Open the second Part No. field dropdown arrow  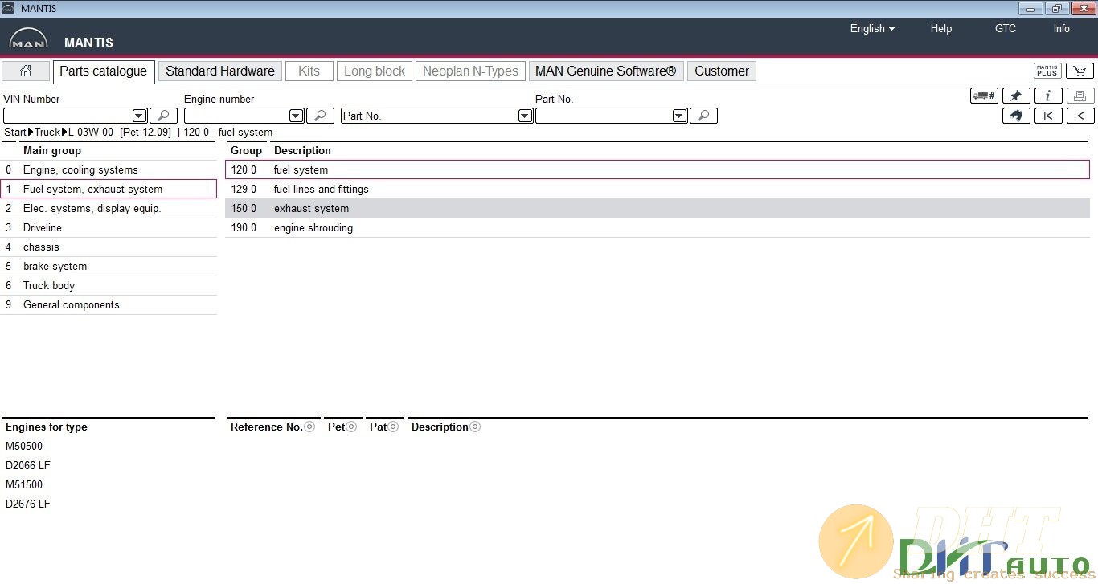(x=679, y=116)
